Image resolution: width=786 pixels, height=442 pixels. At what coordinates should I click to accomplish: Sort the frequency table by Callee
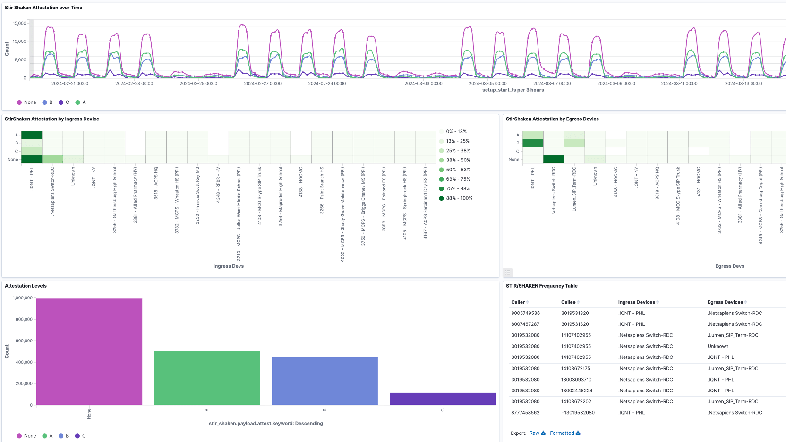[578, 302]
